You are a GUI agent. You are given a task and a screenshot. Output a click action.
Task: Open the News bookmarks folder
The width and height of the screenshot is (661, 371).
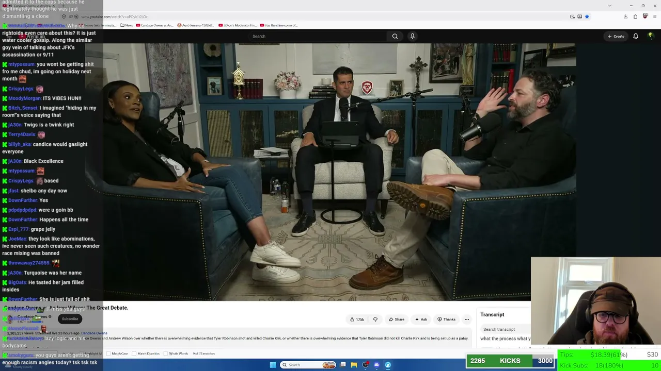[x=127, y=25]
